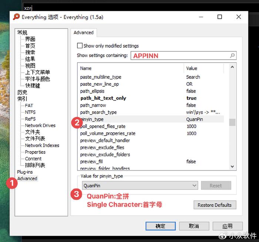
Task: Focus the Show settings containing field
Action: click(x=184, y=56)
